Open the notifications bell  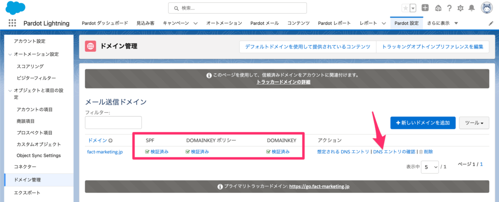[x=472, y=8]
